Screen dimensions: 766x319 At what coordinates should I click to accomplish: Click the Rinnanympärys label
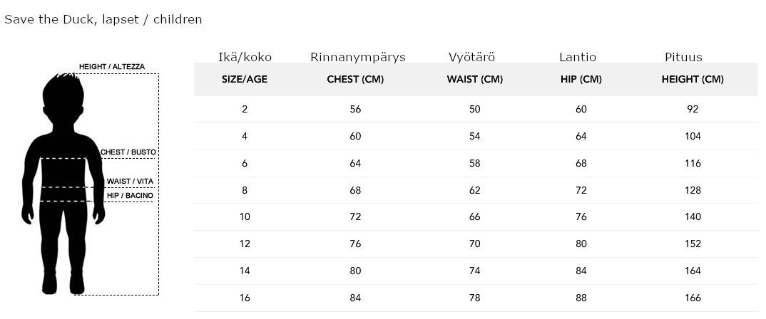tap(358, 57)
